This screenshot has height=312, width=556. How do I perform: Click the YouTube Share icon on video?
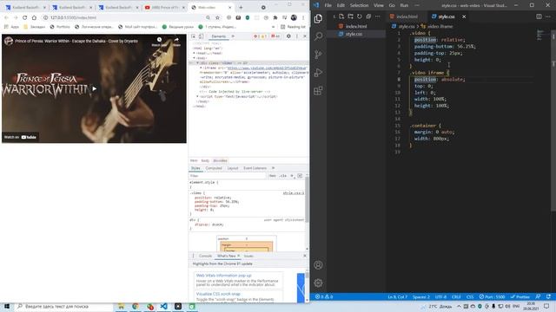coord(176,42)
